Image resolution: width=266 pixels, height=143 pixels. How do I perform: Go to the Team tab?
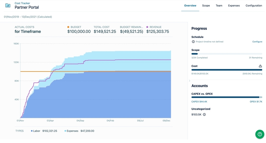point(219,6)
